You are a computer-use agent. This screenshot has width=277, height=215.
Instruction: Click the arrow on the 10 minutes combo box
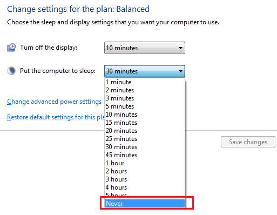[x=180, y=48]
